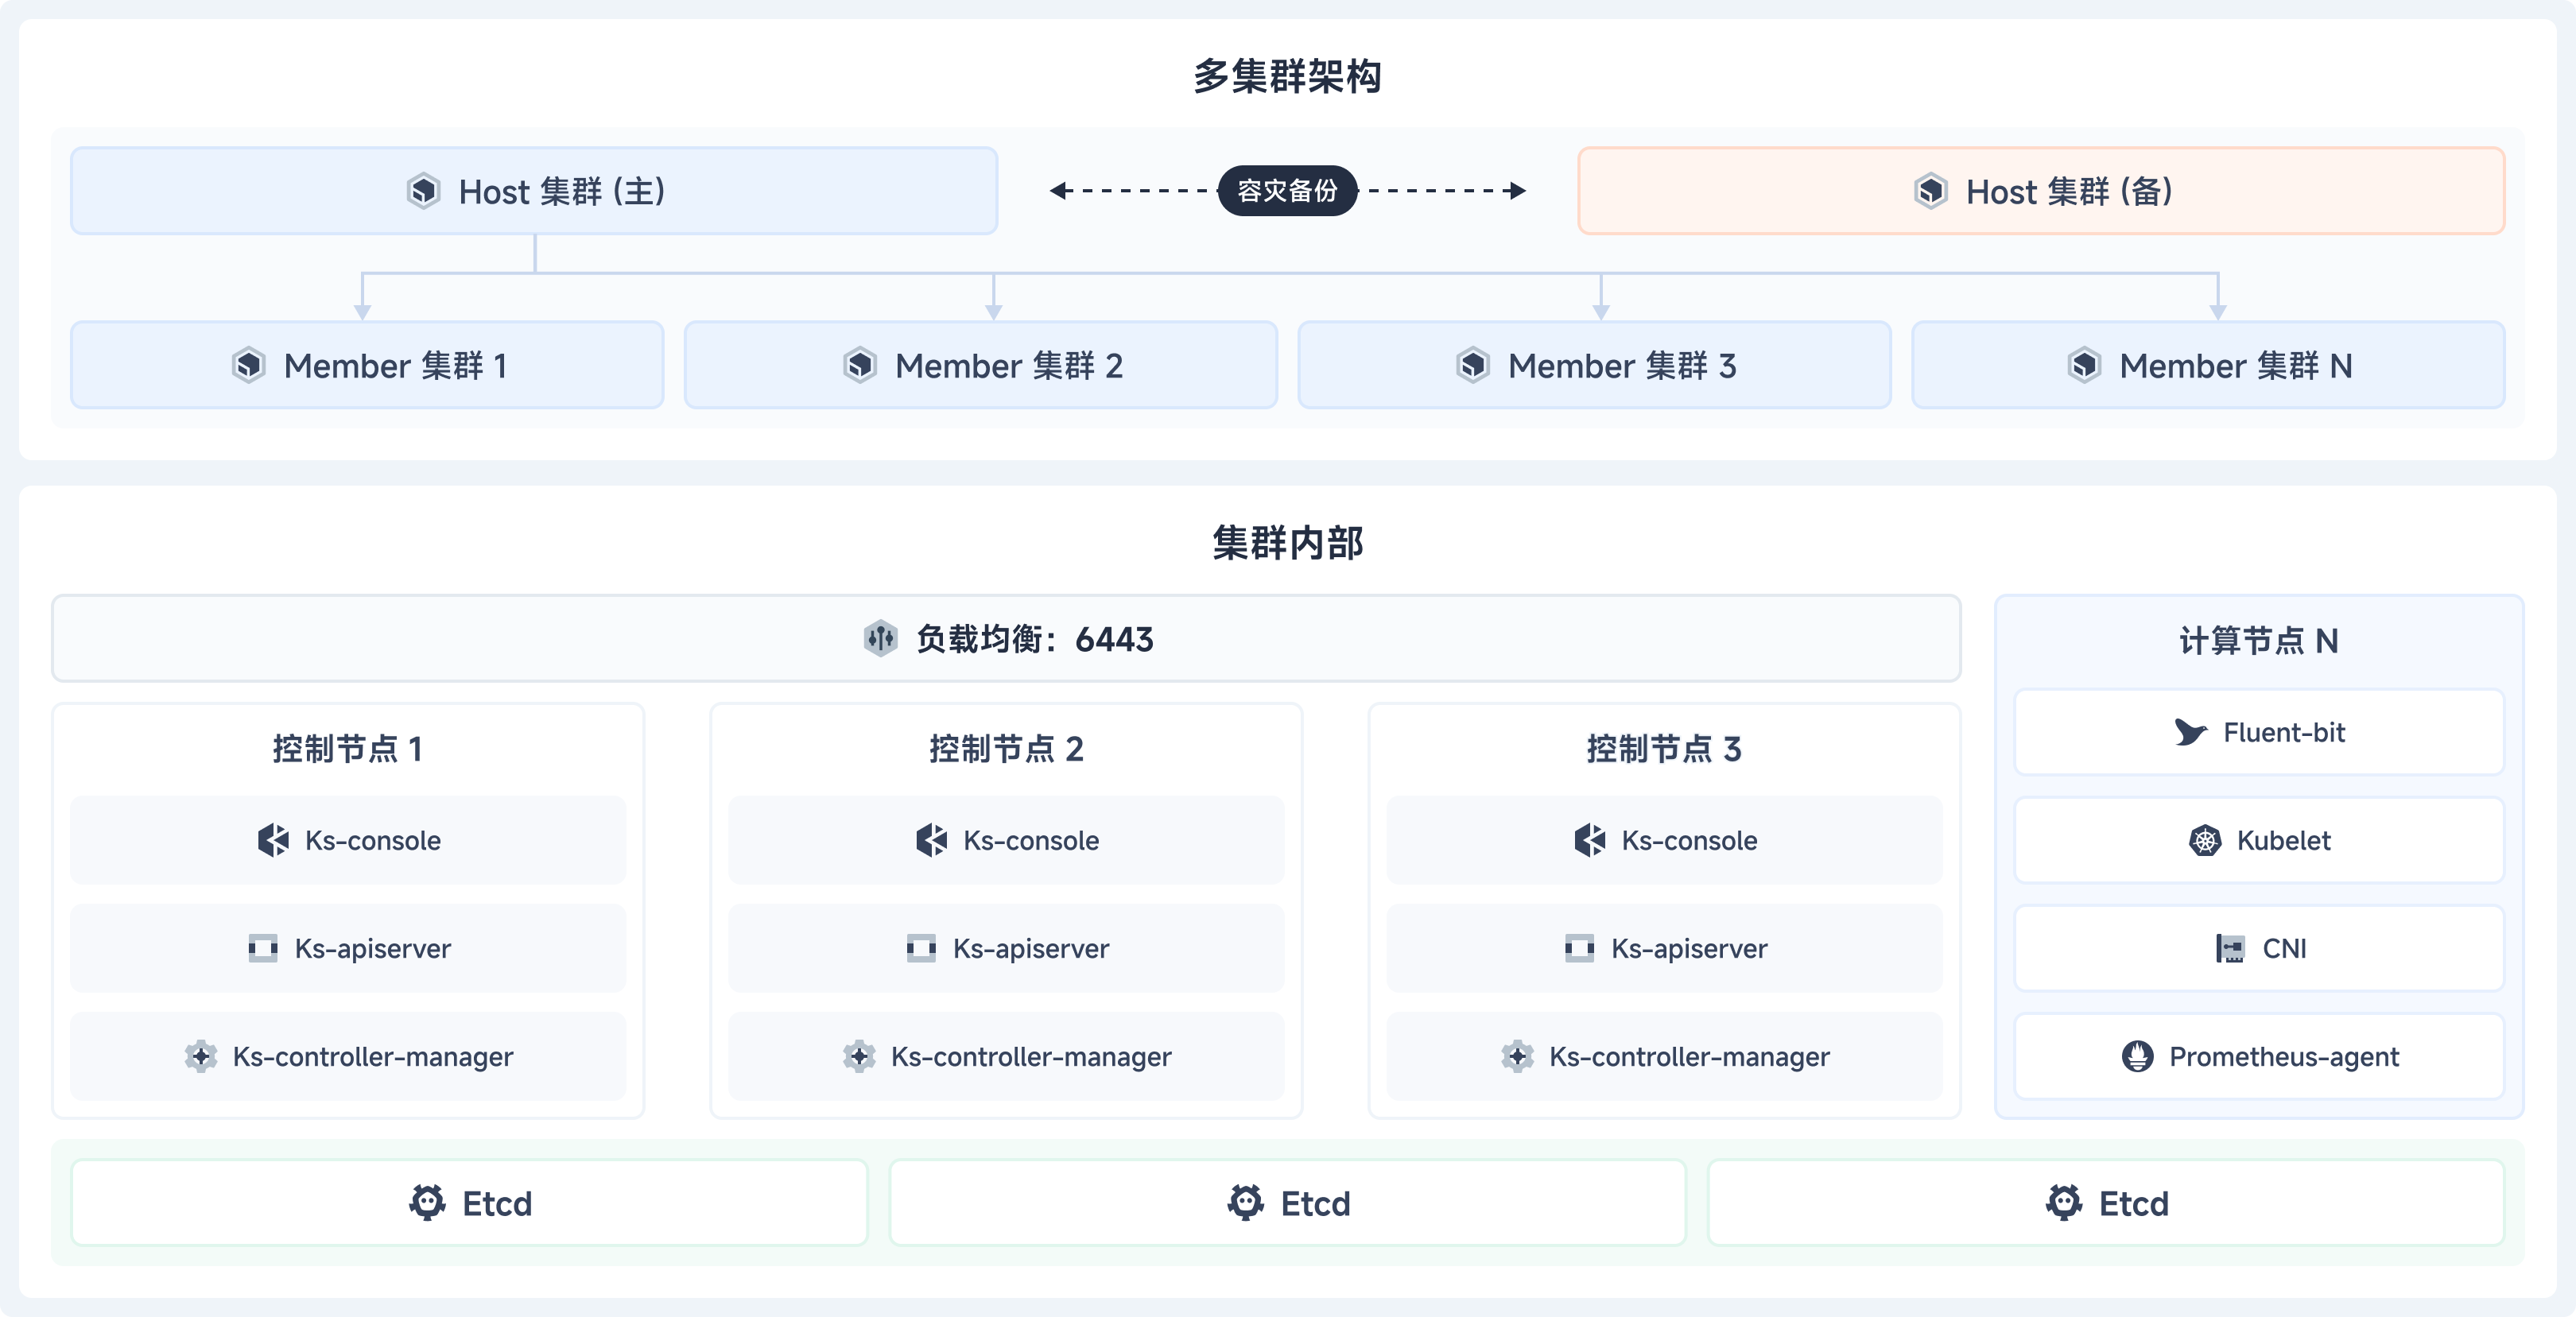Click the Member 集群 3 cube icon
This screenshot has height=1317, width=2576.
click(1472, 365)
